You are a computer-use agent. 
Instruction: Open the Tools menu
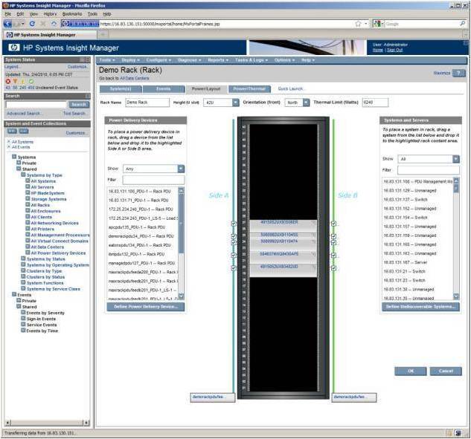tap(107, 60)
